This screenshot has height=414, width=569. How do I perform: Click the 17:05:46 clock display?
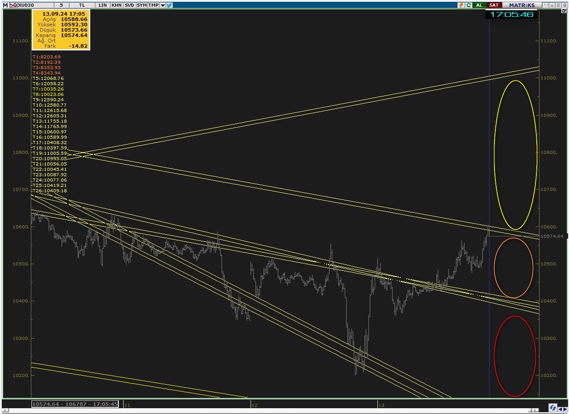[x=511, y=14]
